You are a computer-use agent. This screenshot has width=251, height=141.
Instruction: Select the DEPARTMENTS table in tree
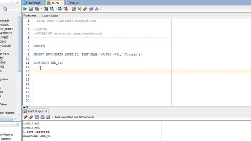point(6,33)
